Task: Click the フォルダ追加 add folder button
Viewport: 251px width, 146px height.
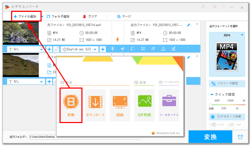Action: pos(58,17)
